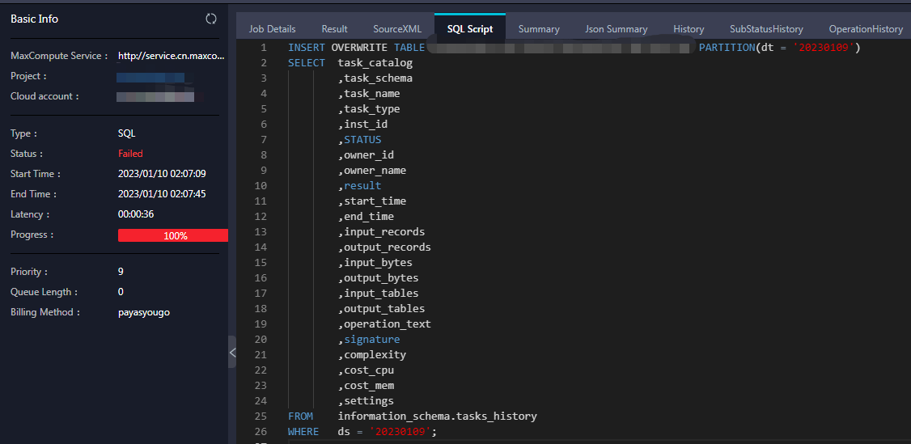
Task: Click the Latency value 00:00:36
Action: point(136,215)
